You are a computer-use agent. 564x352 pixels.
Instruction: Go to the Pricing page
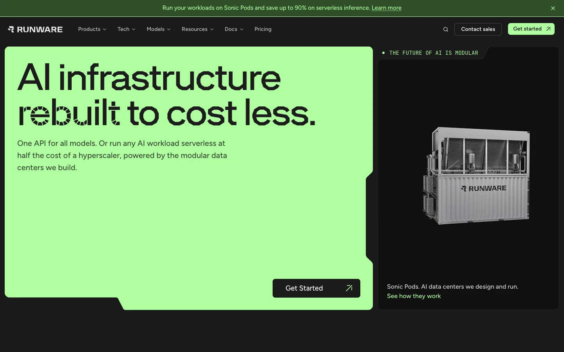click(x=263, y=29)
